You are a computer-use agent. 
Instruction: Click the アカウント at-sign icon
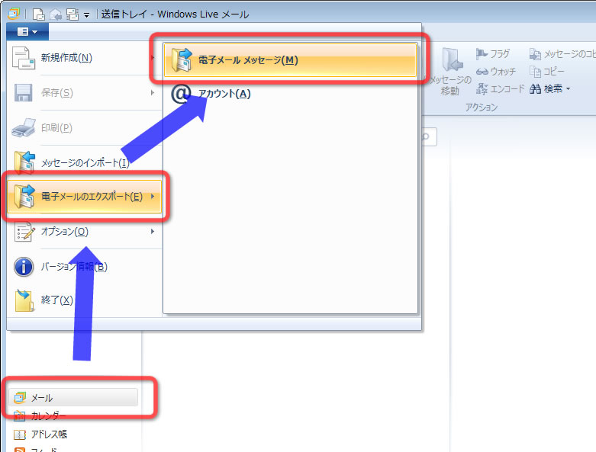click(x=180, y=94)
